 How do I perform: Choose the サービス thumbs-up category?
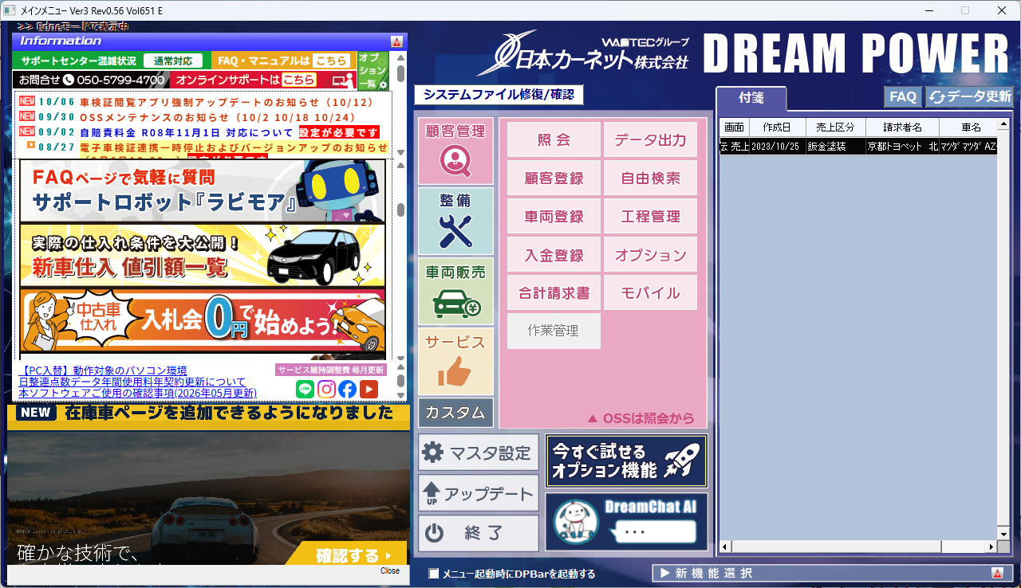[x=455, y=361]
